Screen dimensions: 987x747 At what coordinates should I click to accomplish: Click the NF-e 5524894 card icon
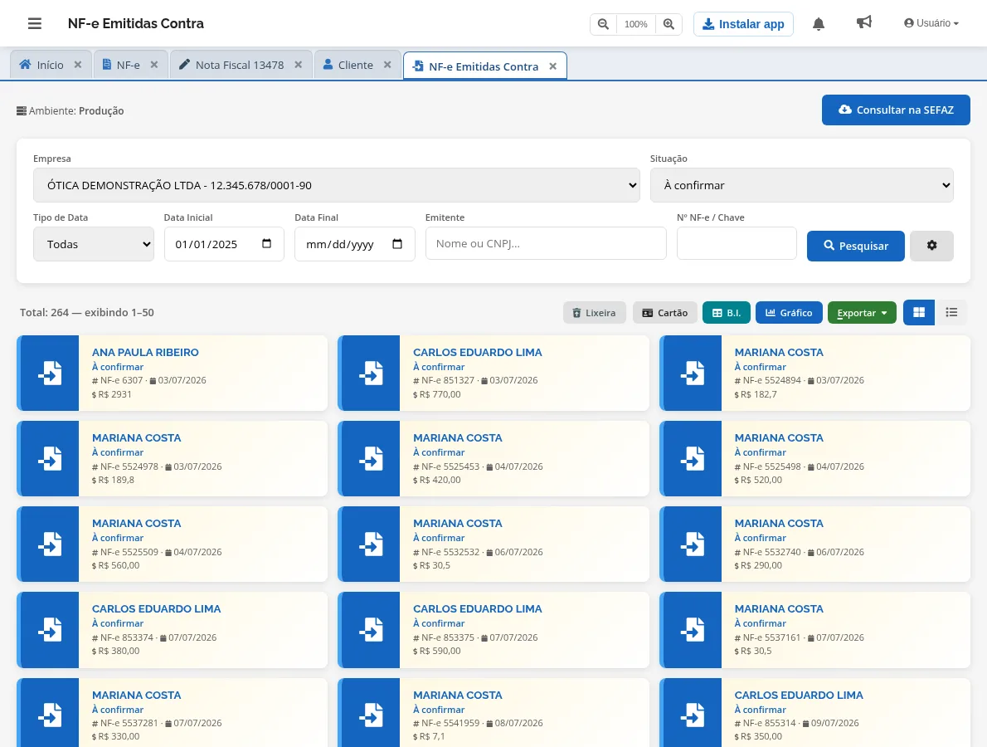(x=693, y=373)
